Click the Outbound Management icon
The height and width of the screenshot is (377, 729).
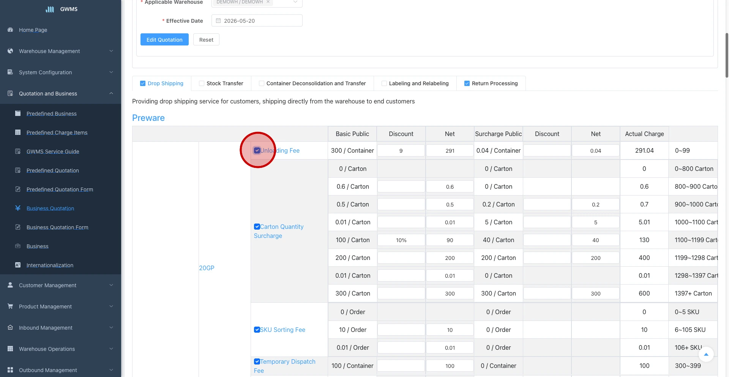pyautogui.click(x=10, y=370)
